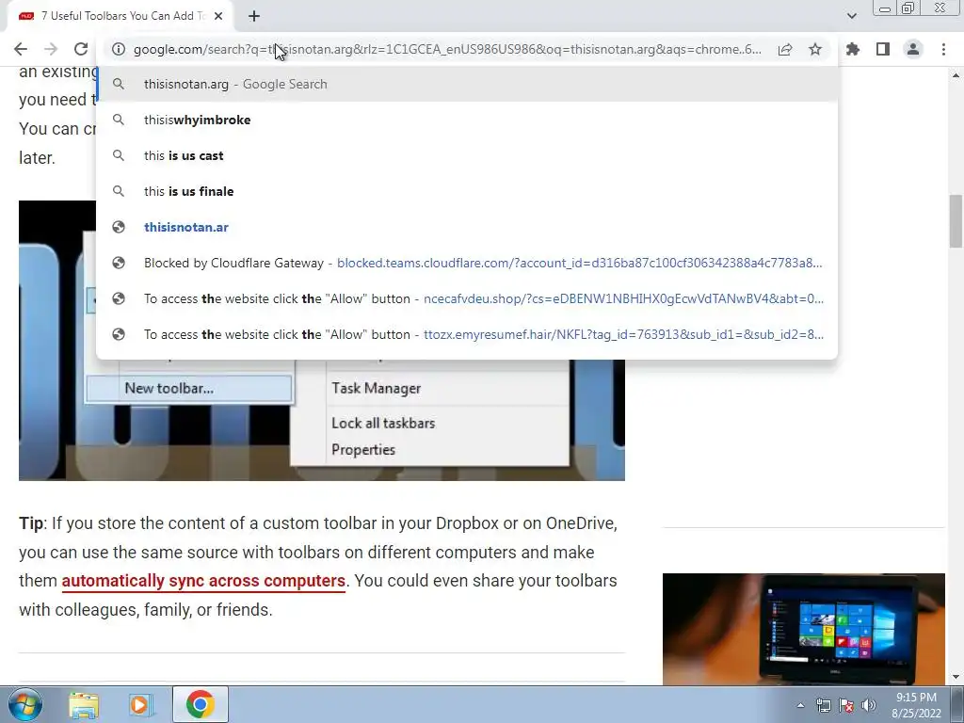
Task: Open the Windows 10 laptop thumbnail
Action: tap(804, 629)
